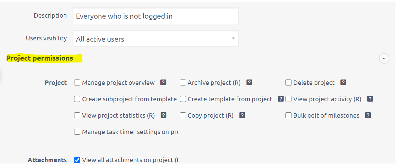Click help icon next to View project statistics
The height and width of the screenshot is (165, 397).
(x=163, y=115)
